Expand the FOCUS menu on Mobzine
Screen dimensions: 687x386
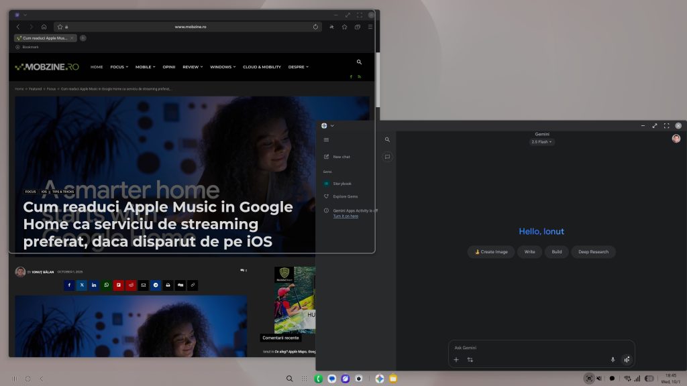click(x=119, y=67)
